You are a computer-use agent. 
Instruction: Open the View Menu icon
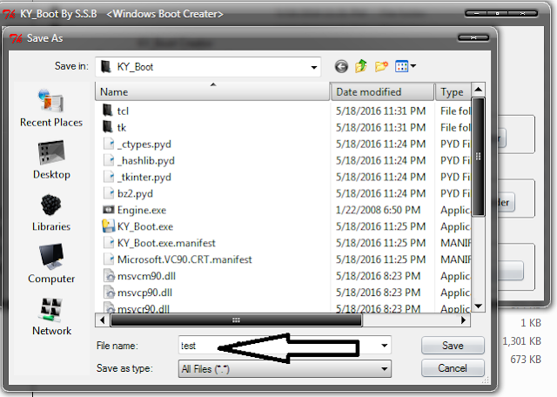point(402,66)
